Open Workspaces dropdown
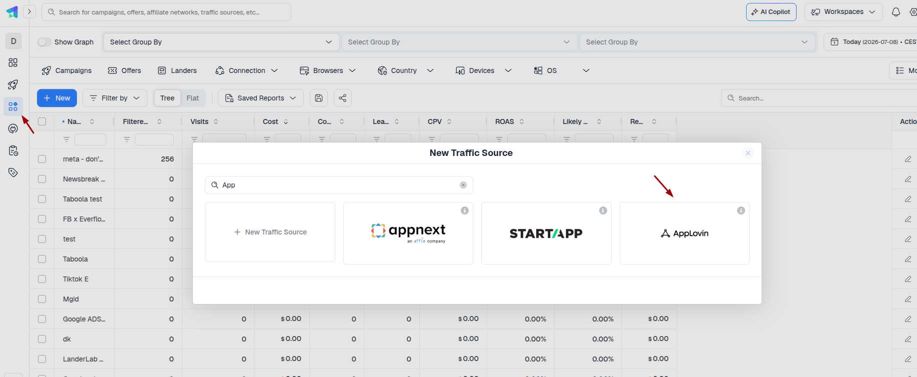 844,12
